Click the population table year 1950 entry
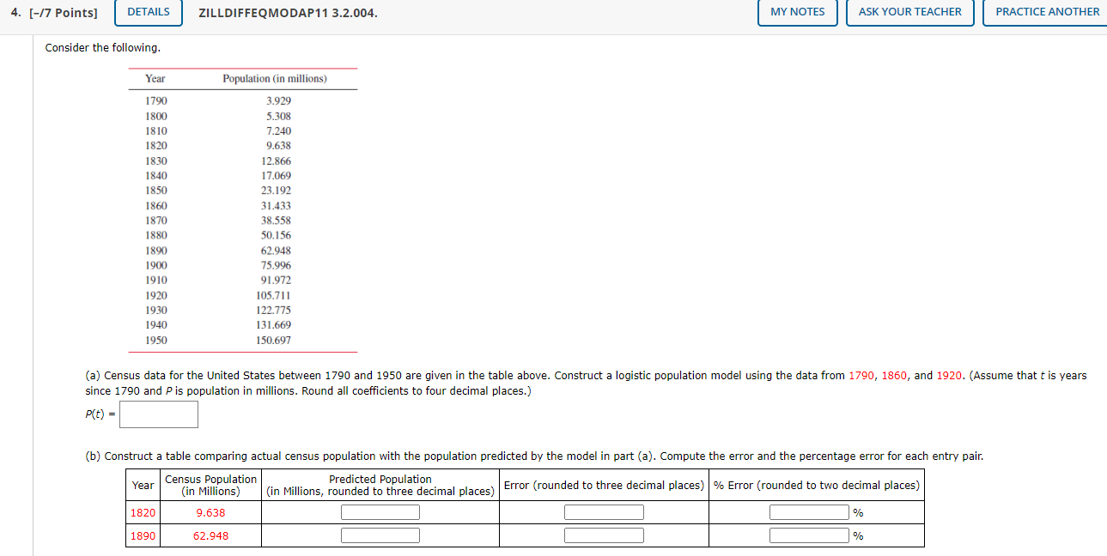 click(157, 340)
